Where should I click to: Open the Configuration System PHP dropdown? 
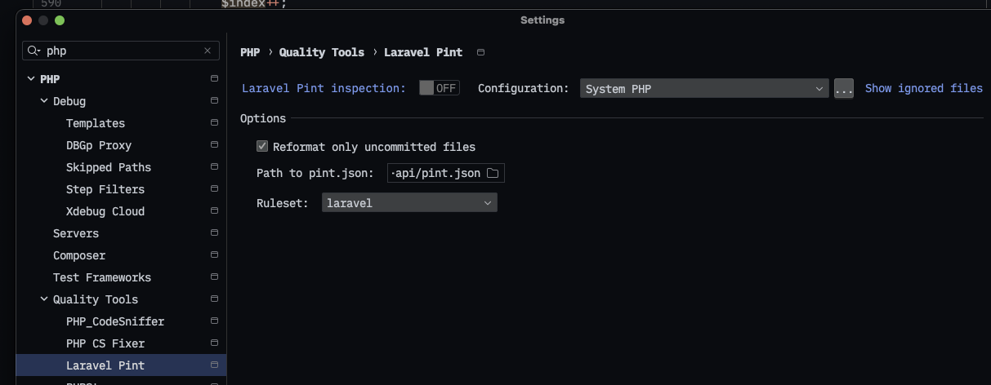click(705, 88)
